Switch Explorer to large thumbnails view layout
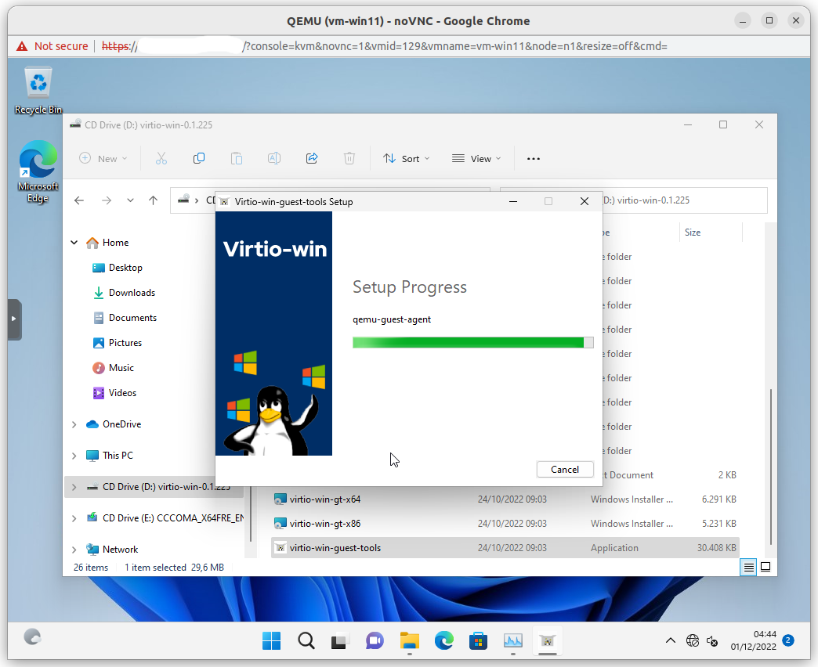The height and width of the screenshot is (667, 818). [x=766, y=567]
